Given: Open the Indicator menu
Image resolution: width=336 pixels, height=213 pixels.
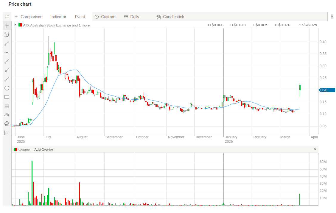Looking at the screenshot, I should (x=58, y=17).
